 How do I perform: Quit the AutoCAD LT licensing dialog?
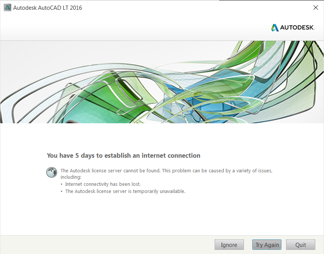pyautogui.click(x=301, y=245)
